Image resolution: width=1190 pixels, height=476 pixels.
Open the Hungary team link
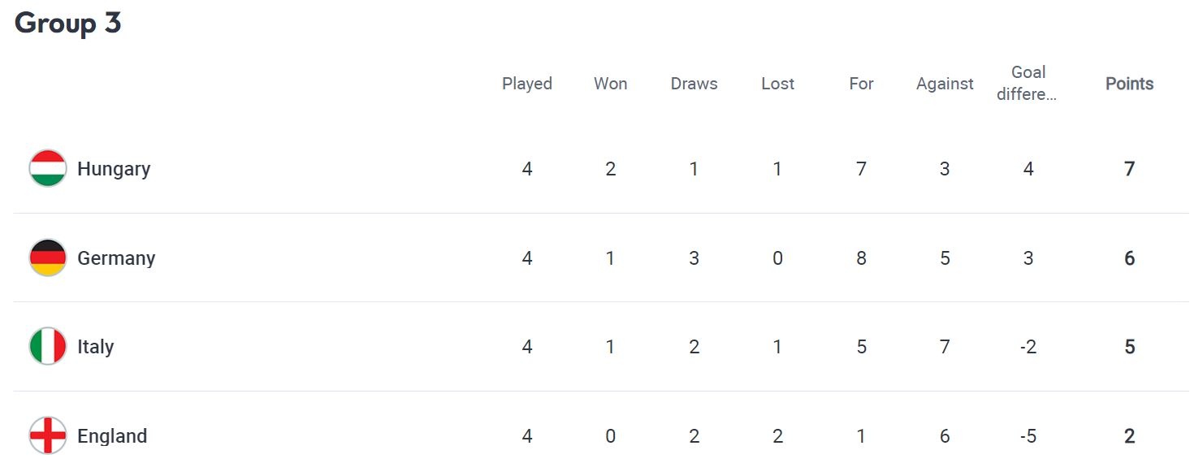point(114,169)
